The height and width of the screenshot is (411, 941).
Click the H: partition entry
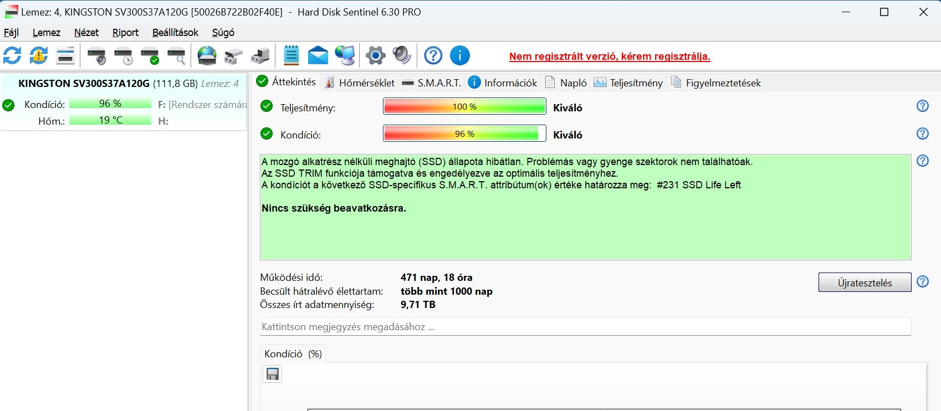coord(163,121)
